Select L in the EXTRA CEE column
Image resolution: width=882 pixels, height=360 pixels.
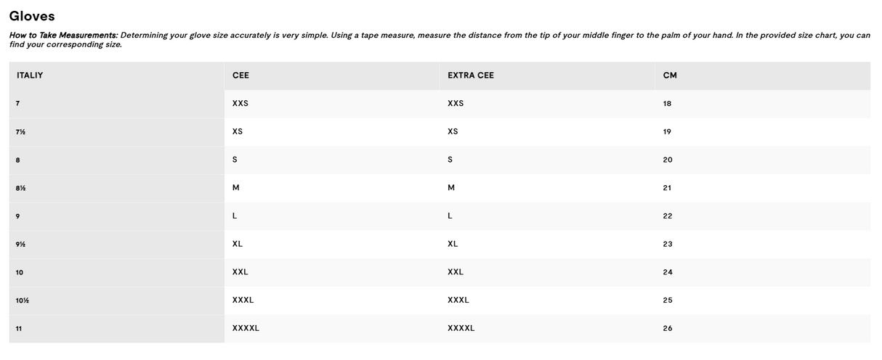(450, 216)
